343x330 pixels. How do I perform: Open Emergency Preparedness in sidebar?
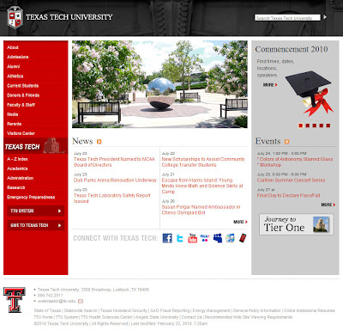(31, 197)
